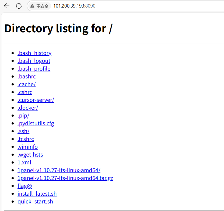Screen dimensions: 224x211
Task: Open the 1.xml file link
Action: pos(24,162)
